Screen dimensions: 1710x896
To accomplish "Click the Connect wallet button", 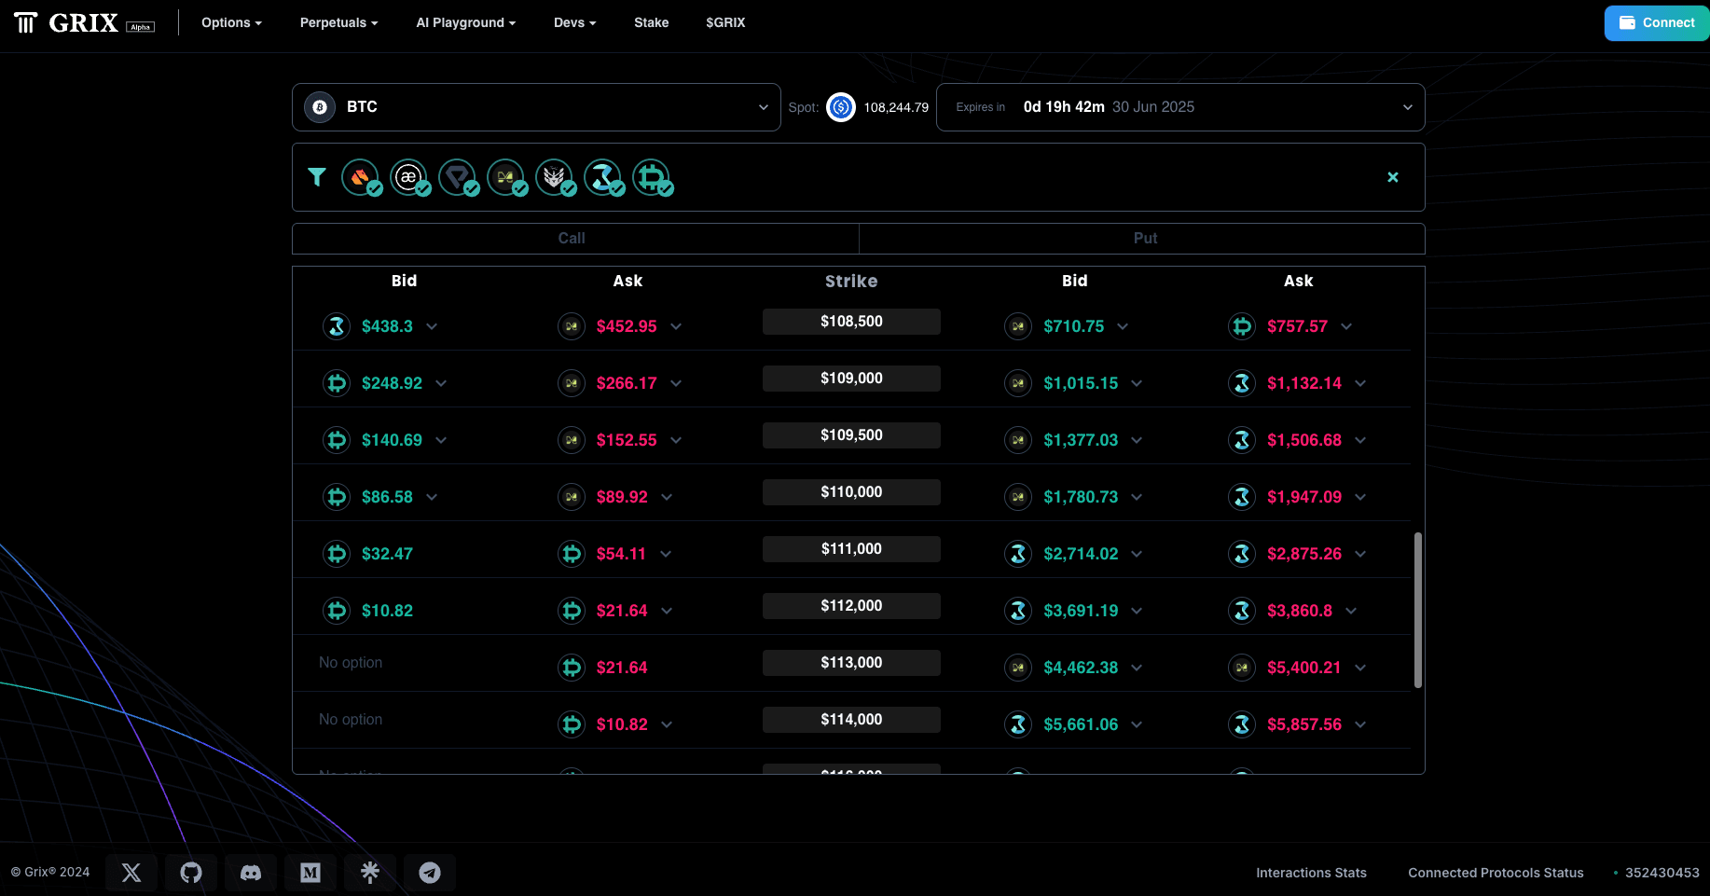I will click(1656, 22).
